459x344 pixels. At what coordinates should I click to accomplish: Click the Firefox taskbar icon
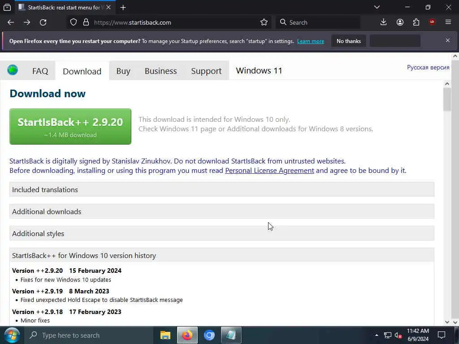187,335
